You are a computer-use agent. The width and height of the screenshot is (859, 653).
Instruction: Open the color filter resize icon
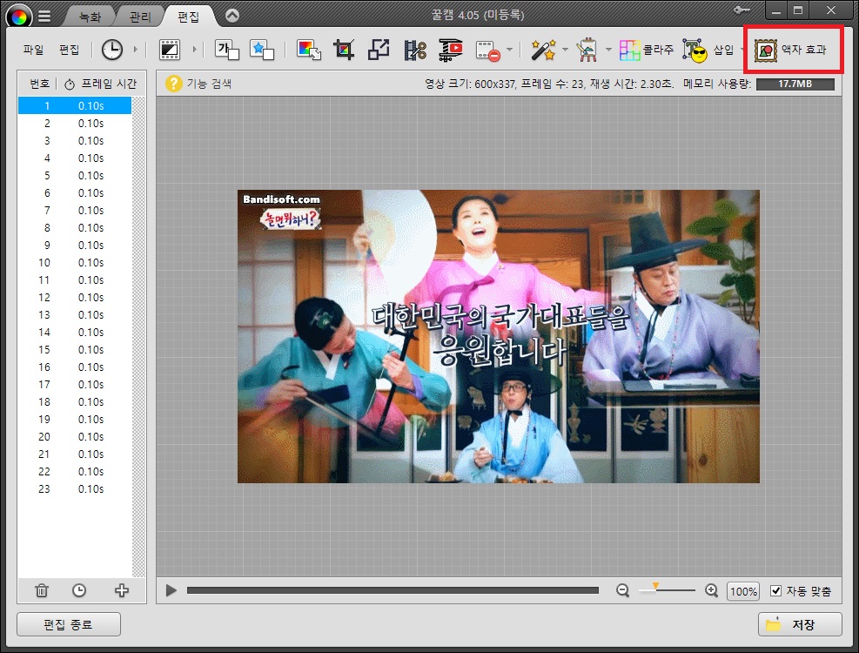[309, 50]
